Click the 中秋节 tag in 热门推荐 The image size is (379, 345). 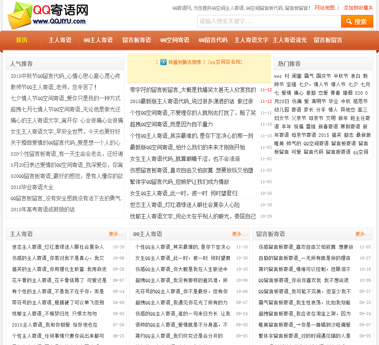click(x=341, y=76)
